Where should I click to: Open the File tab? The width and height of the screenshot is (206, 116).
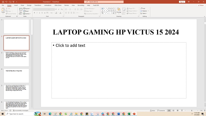tap(3, 5)
